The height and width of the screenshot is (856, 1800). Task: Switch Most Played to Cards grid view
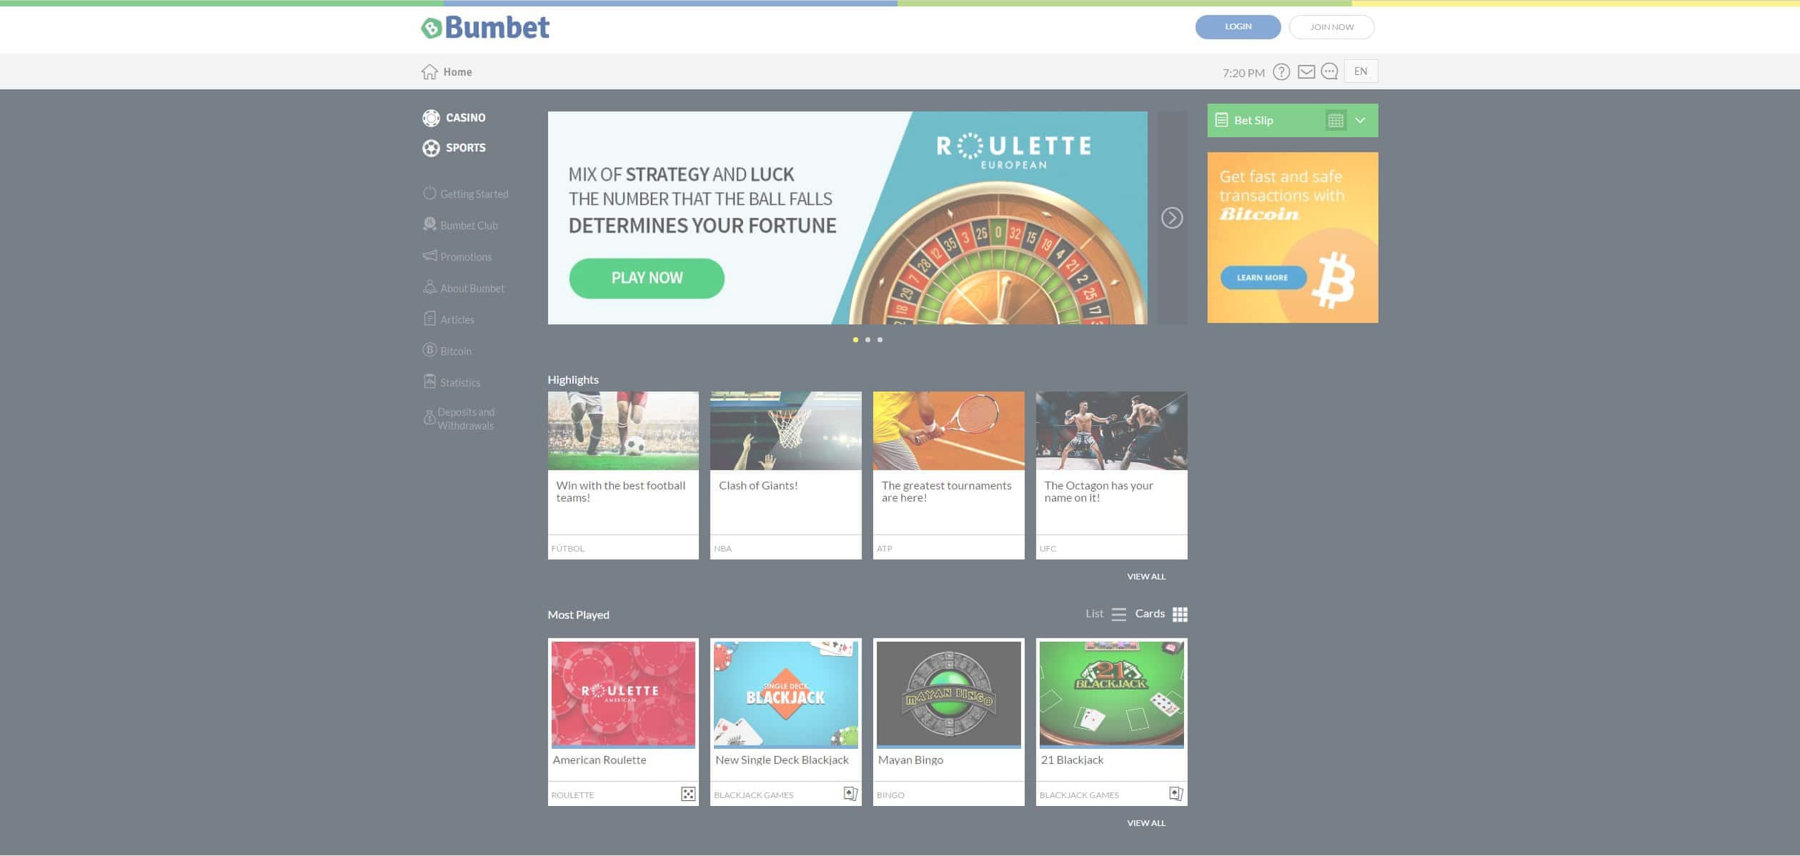point(1161,614)
